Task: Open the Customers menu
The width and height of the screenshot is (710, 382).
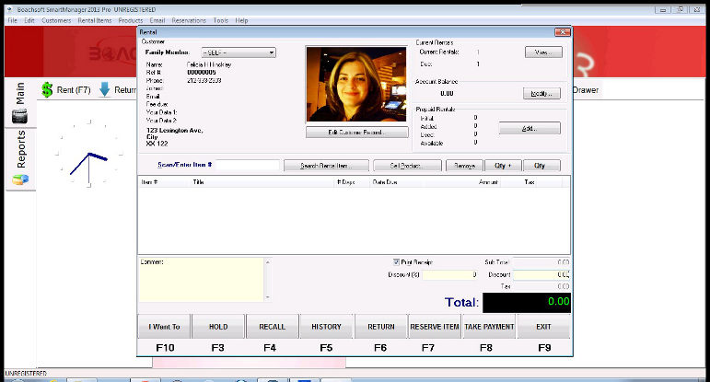Action: (x=56, y=20)
